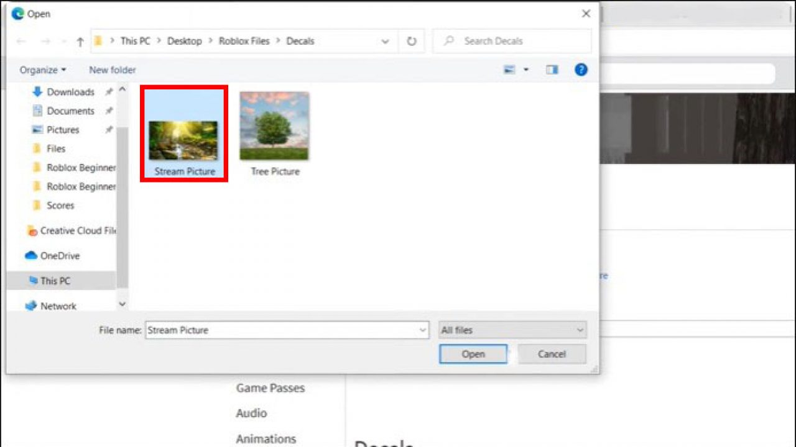Cancel the file selection dialog
Screen dimensions: 796x447
click(x=551, y=354)
